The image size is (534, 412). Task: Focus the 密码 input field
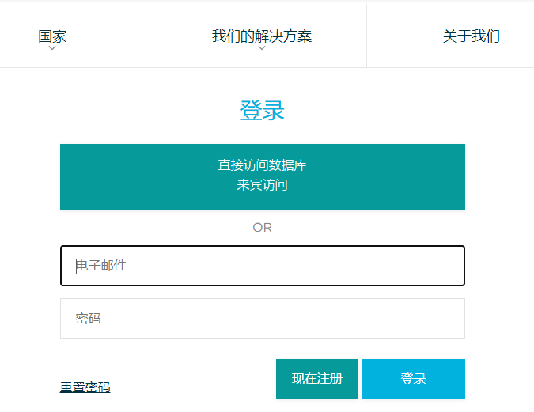point(263,319)
